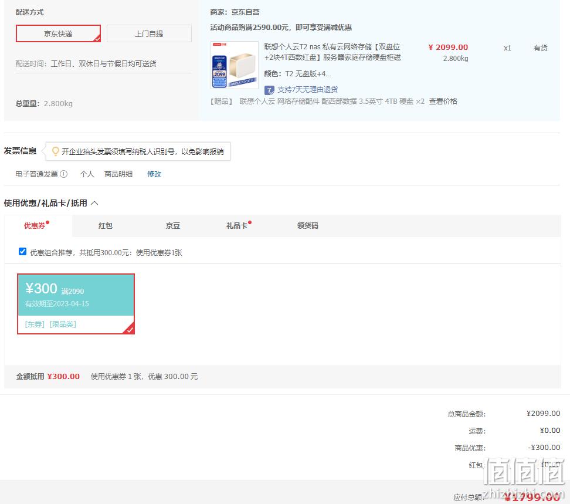Click 商家: 京东自营 merchant label
The height and width of the screenshot is (504, 570).
pyautogui.click(x=235, y=12)
